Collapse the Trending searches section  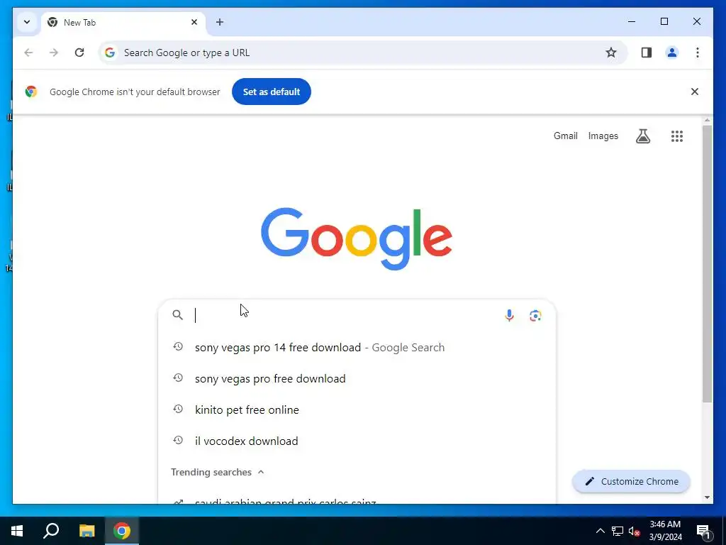(261, 472)
